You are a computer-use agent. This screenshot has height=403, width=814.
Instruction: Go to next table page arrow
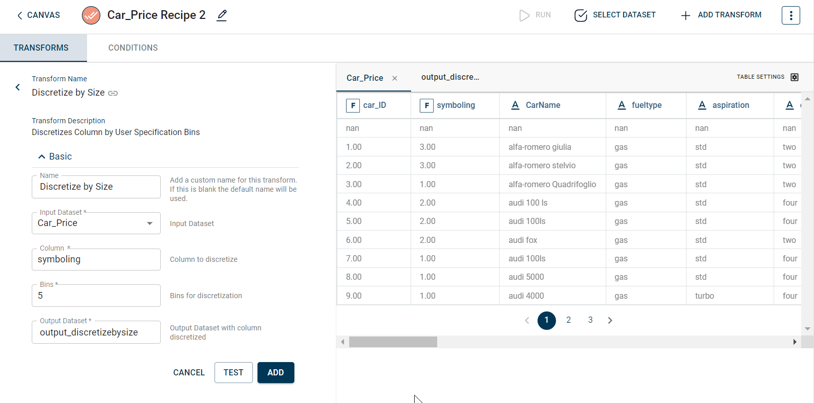point(610,321)
